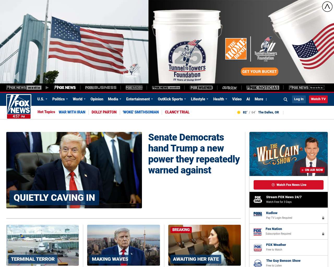Image resolution: width=334 pixels, height=267 pixels.
Task: Click the Fox Weather icon in sidebar list
Action: [x=258, y=248]
